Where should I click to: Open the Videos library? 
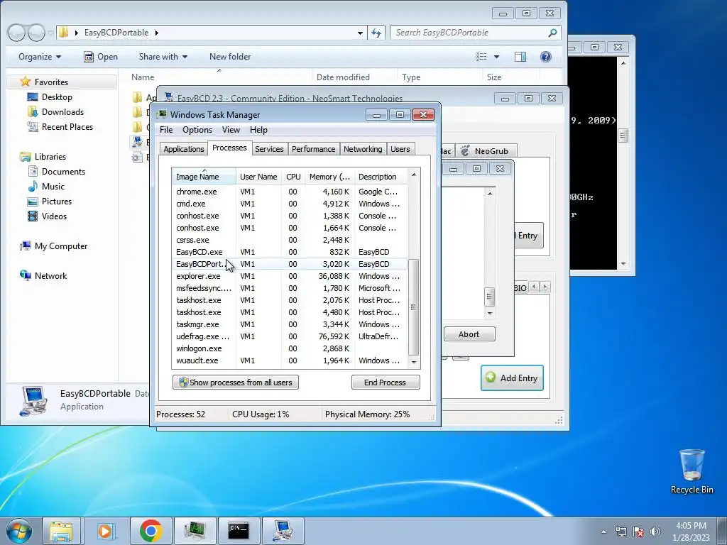(54, 216)
